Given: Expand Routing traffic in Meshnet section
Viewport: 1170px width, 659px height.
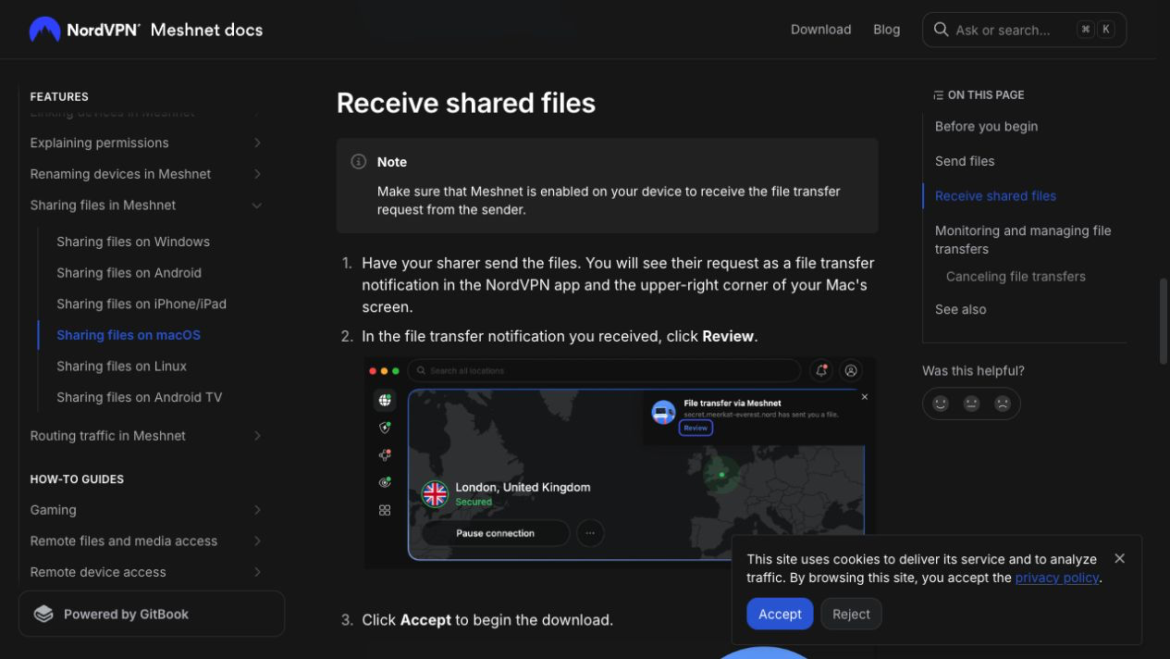Looking at the screenshot, I should click(x=257, y=436).
